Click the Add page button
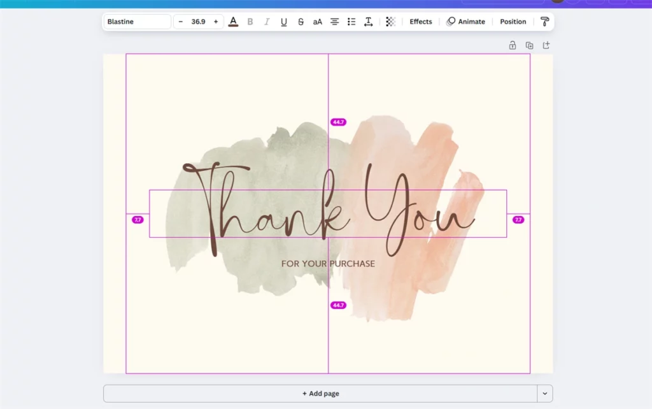Screen dimensions: 652x409 click(320, 393)
